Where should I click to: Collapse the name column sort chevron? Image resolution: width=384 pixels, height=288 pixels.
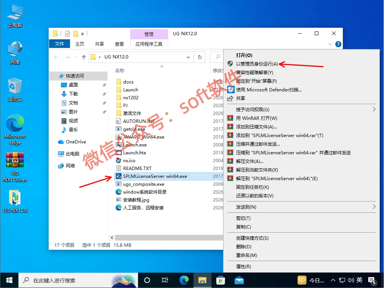point(162,66)
